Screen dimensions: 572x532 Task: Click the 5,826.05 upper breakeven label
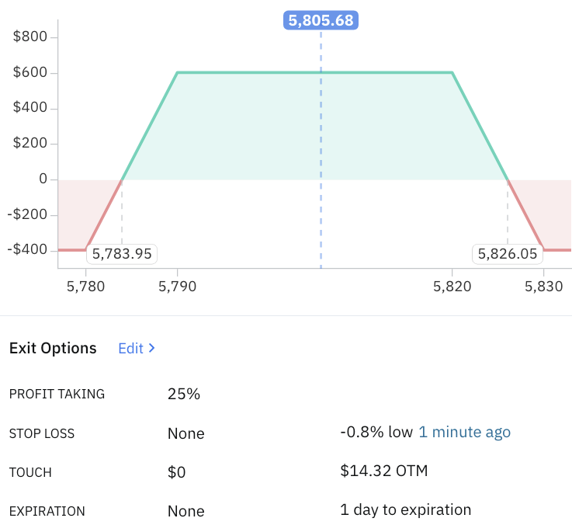508,254
